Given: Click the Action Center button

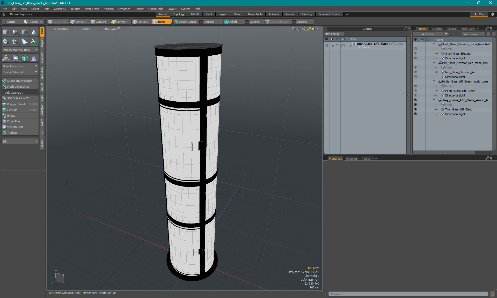Looking at the screenshot, I should 185,22.
